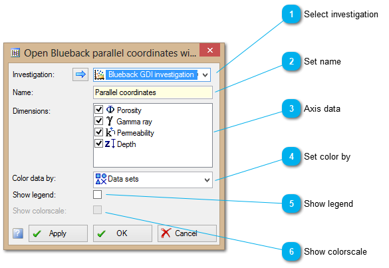The width and height of the screenshot is (389, 268).
Task: Uncheck the Gamma ray checkbox
Action: 98,120
